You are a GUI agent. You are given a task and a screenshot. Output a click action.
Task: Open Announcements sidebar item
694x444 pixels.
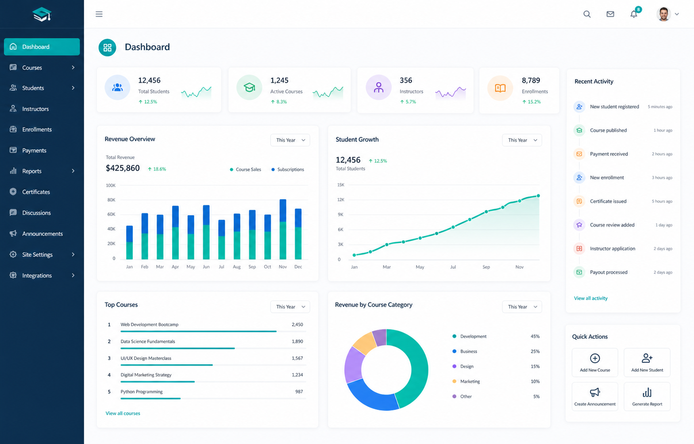tap(42, 234)
